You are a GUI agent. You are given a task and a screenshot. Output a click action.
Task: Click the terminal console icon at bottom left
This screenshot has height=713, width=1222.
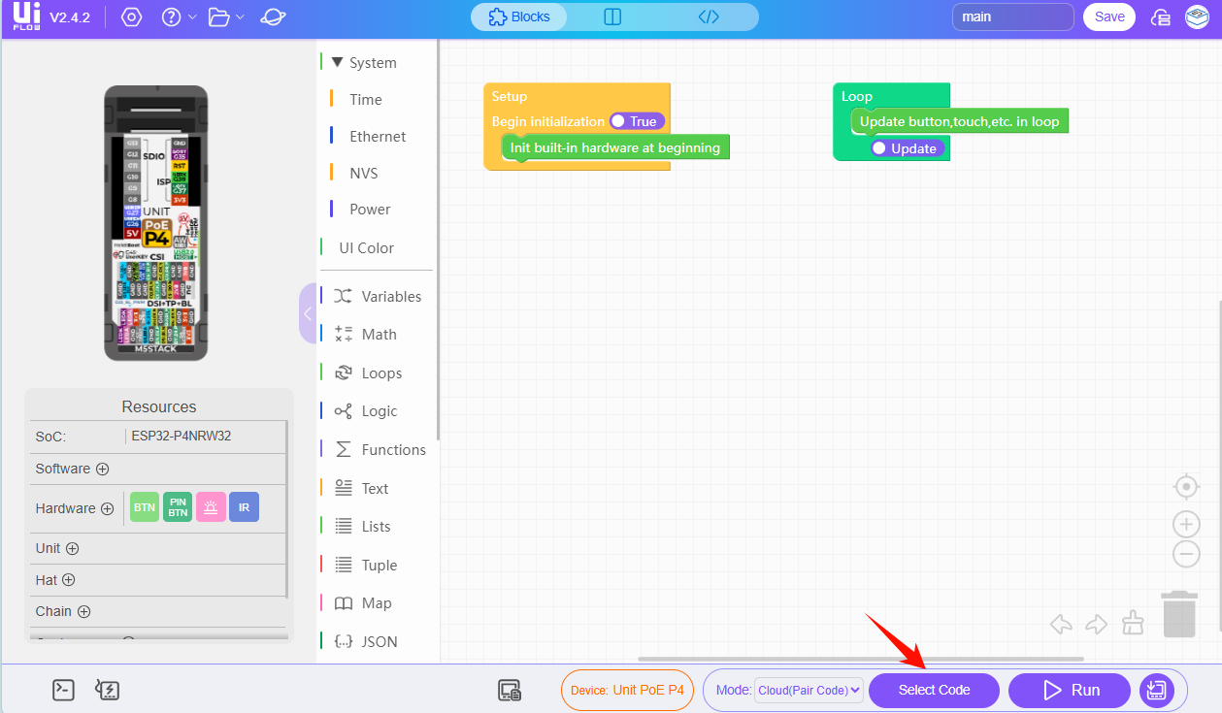(63, 690)
